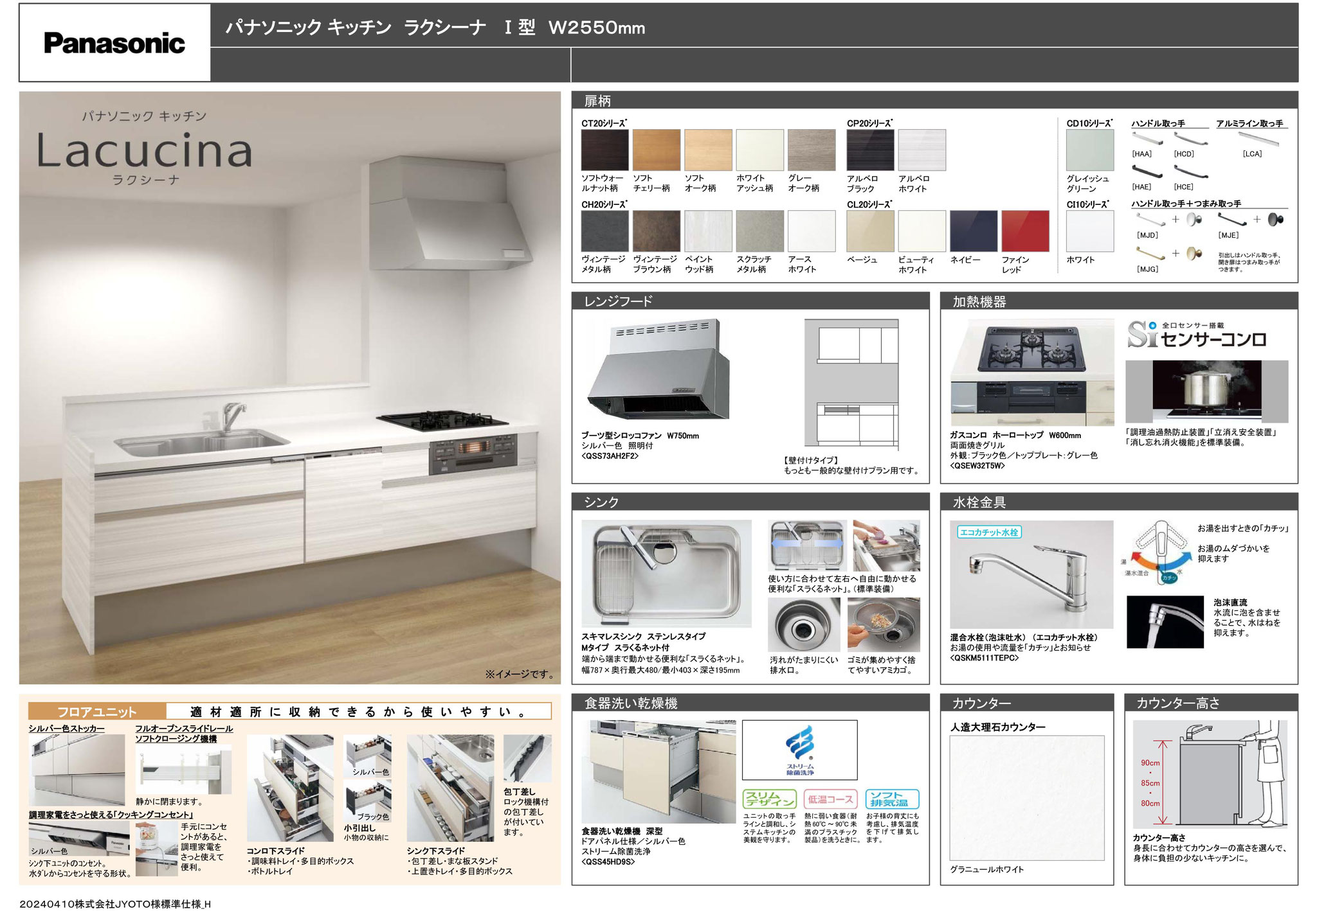The width and height of the screenshot is (1317, 911).
Task: Open the 食器洗い乾燥機 深型 photo
Action: click(658, 772)
